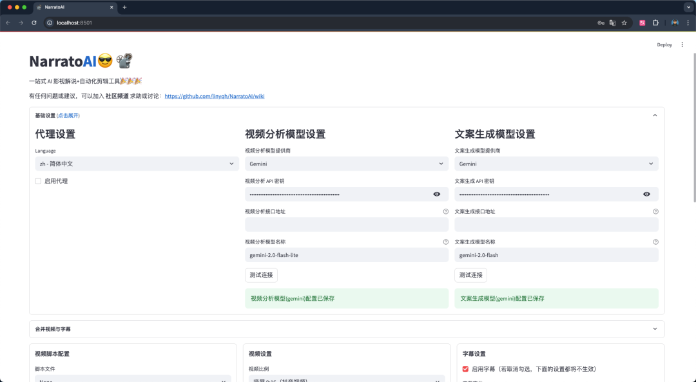Open the browser profile avatar
The width and height of the screenshot is (696, 382).
[675, 23]
